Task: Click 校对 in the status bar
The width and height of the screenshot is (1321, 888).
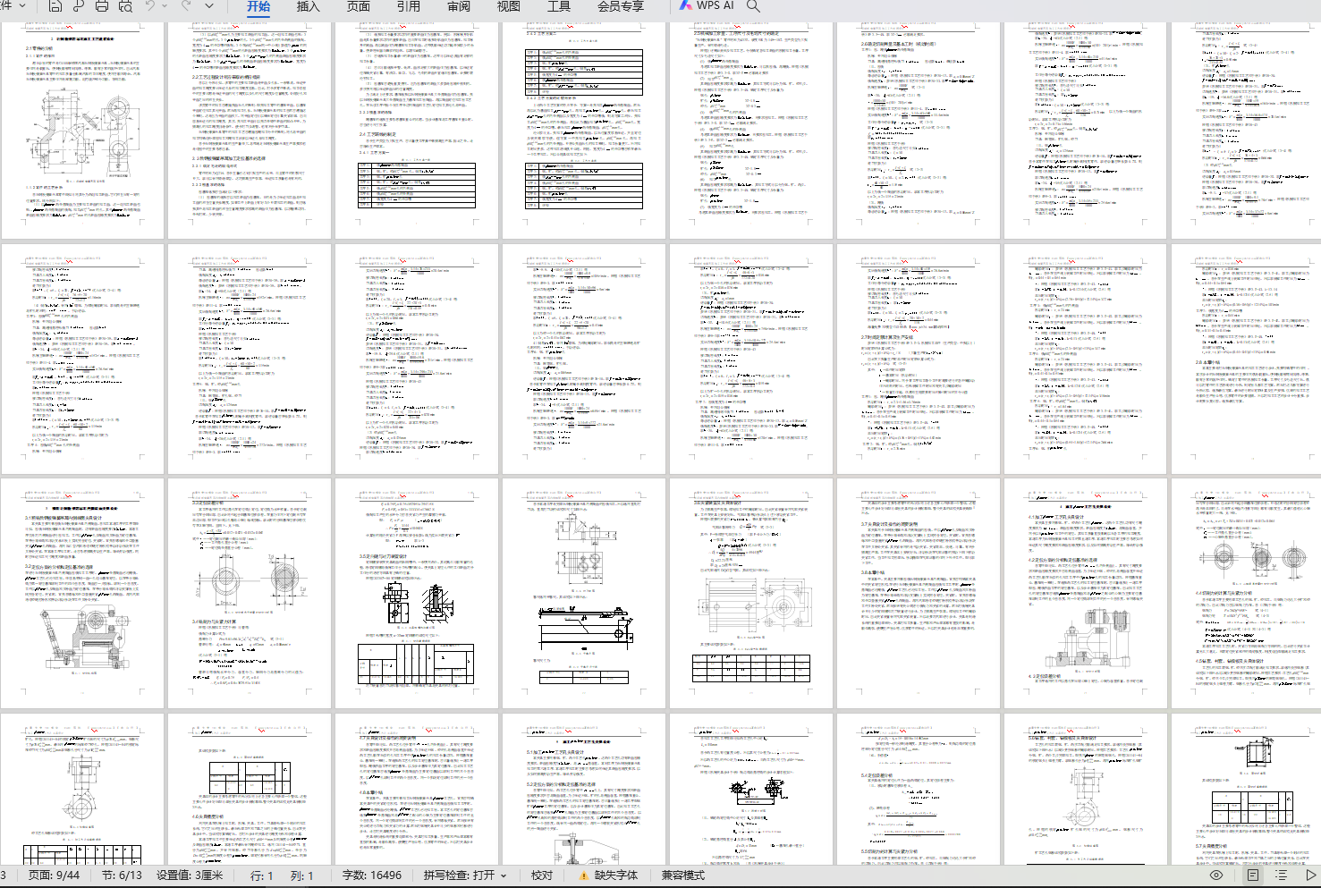Action: tap(542, 875)
